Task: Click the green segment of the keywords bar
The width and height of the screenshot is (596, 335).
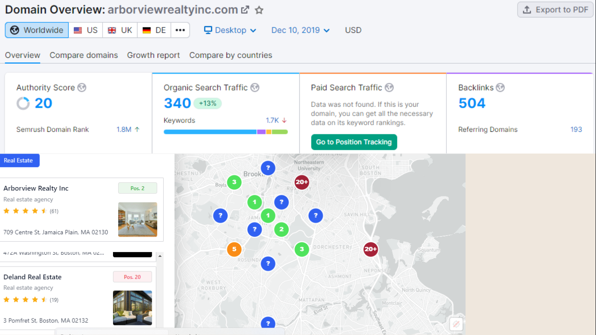Action: tap(280, 132)
